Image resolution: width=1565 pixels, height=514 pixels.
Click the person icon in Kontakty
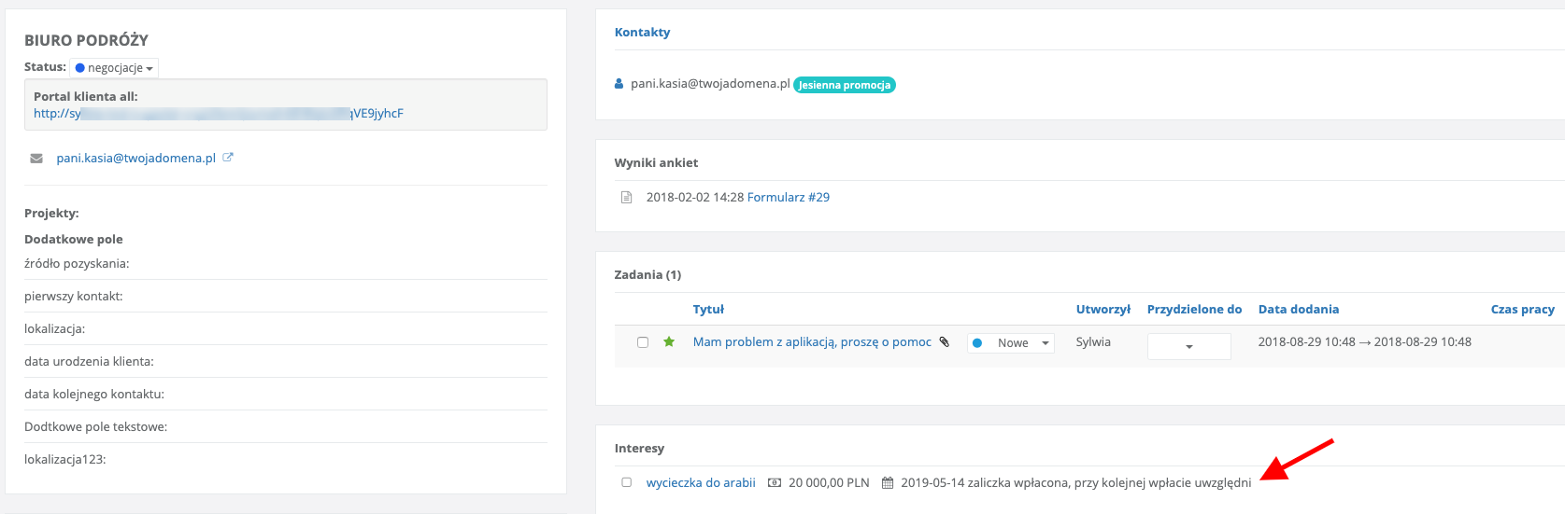pos(619,84)
